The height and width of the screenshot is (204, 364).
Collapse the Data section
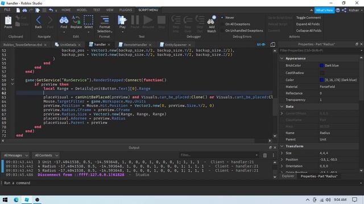pyautogui.click(x=282, y=107)
